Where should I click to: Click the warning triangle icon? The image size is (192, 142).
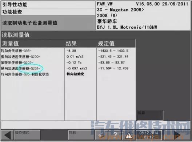[129, 135]
